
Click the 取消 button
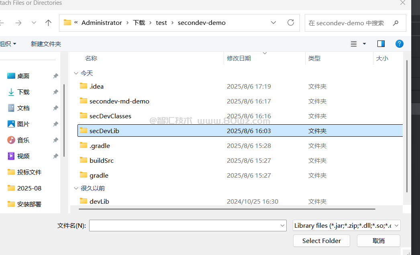tap(378, 241)
